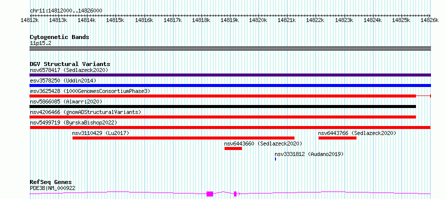Open nsv5499719 (ByrskaBishop2022) variant label
The image size is (445, 199).
73,122
